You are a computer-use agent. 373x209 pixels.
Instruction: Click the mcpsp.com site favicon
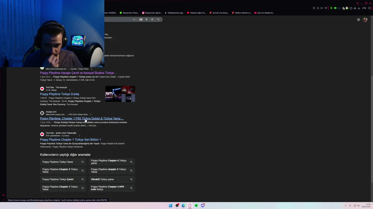42,113
